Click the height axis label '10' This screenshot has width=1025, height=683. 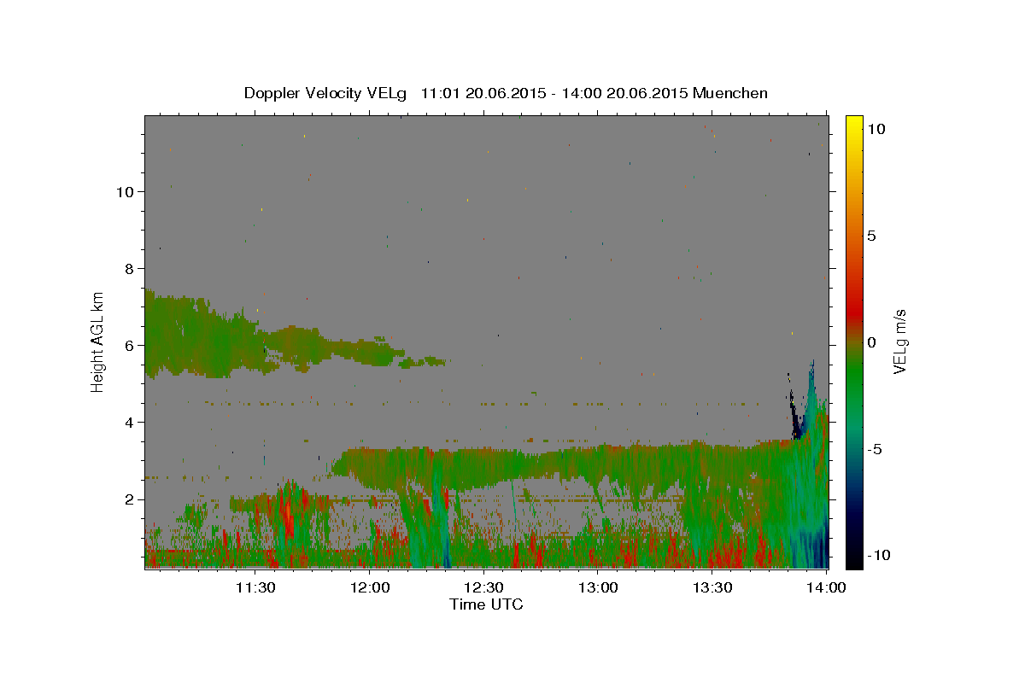pyautogui.click(x=125, y=191)
